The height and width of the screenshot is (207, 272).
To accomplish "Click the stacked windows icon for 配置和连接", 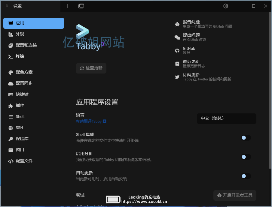I will pos(11,45).
